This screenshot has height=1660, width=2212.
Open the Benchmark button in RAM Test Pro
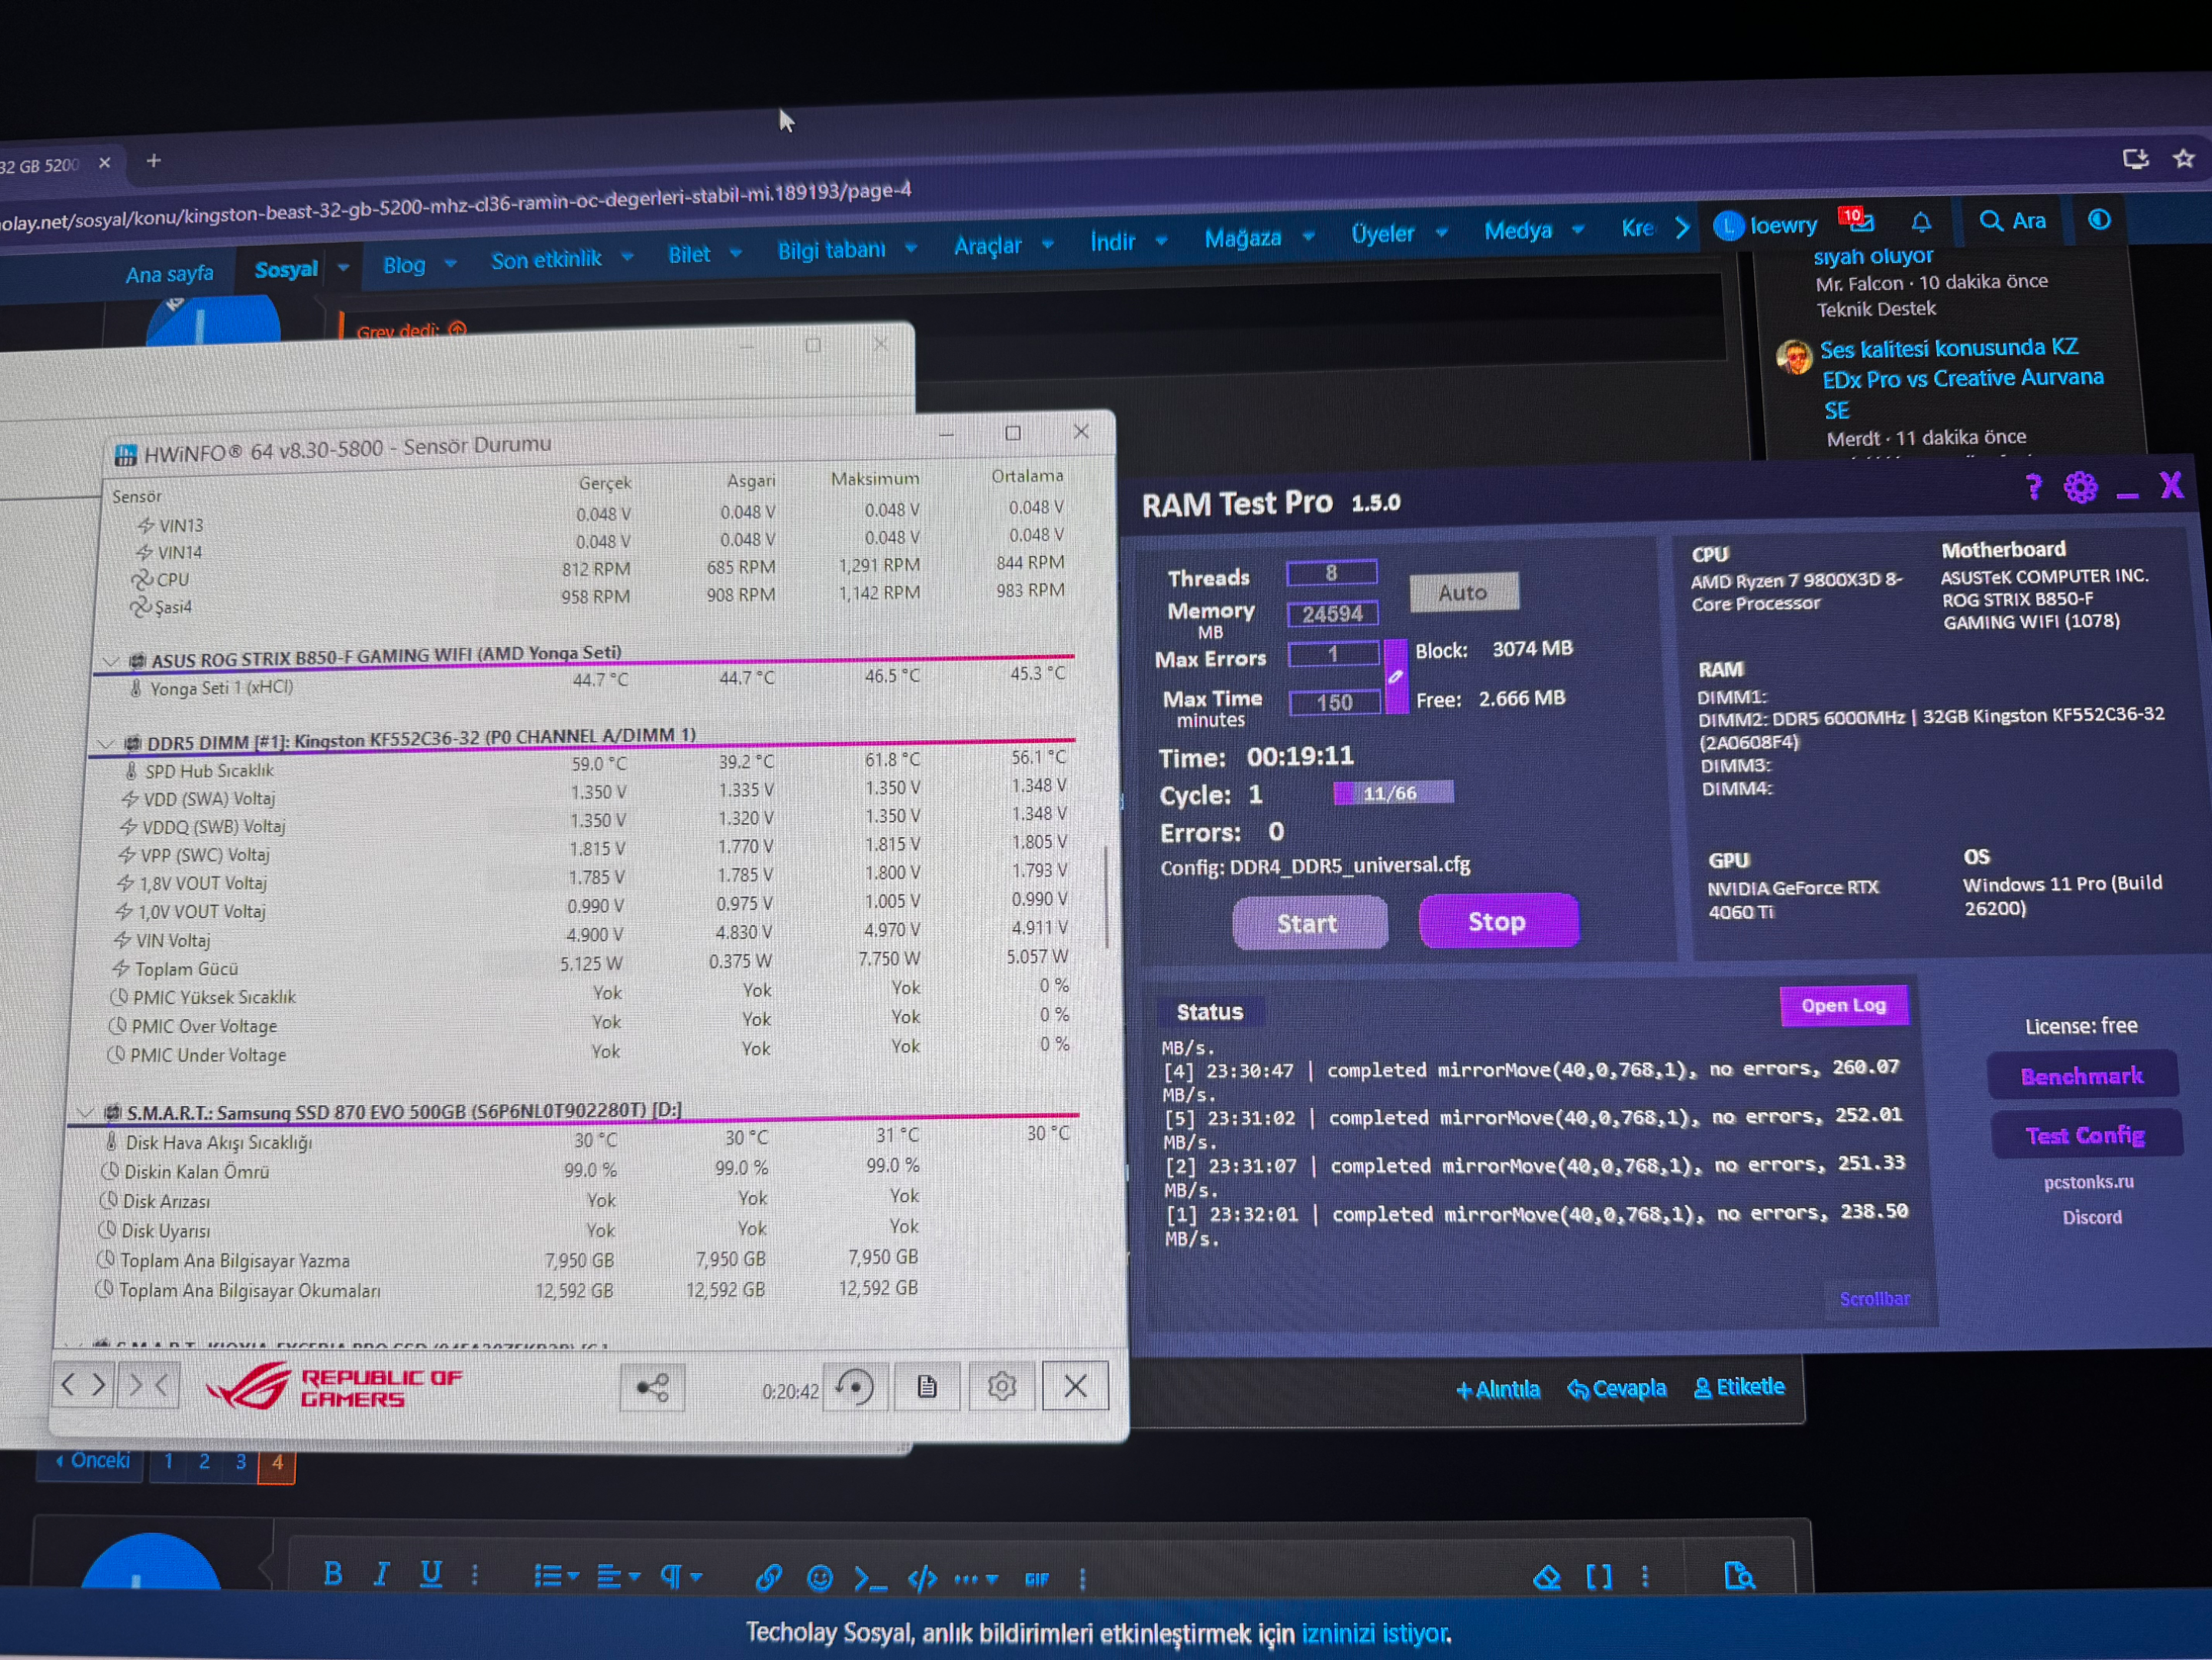(2082, 1076)
